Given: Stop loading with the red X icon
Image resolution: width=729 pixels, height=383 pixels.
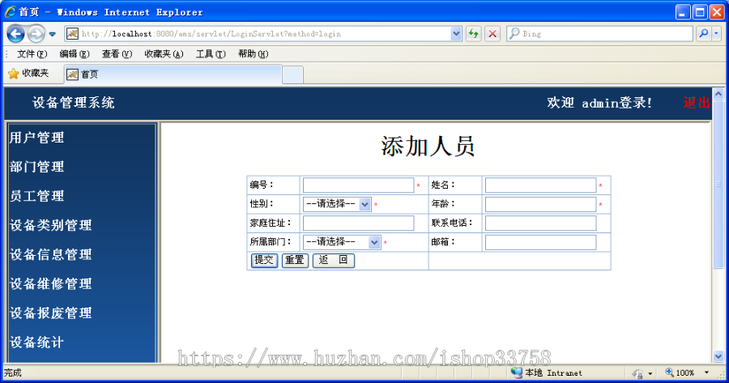Looking at the screenshot, I should point(492,33).
